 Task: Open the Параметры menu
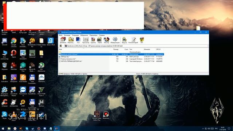tap(93, 35)
